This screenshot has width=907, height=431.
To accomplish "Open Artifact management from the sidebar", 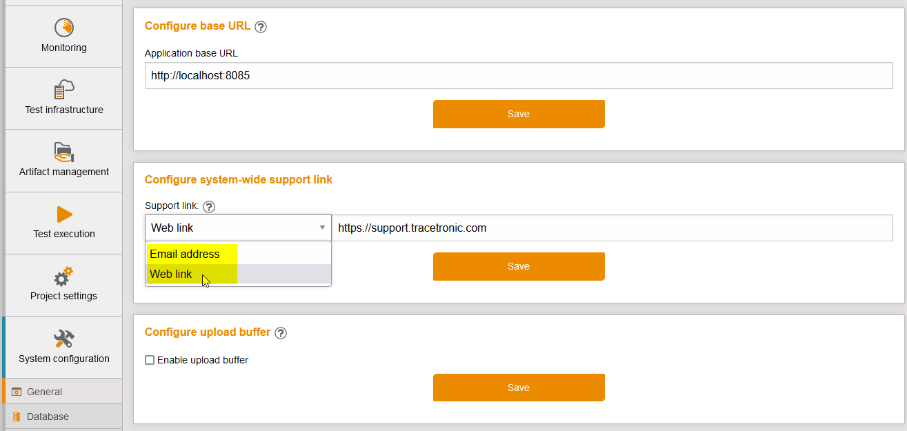I will click(x=63, y=152).
